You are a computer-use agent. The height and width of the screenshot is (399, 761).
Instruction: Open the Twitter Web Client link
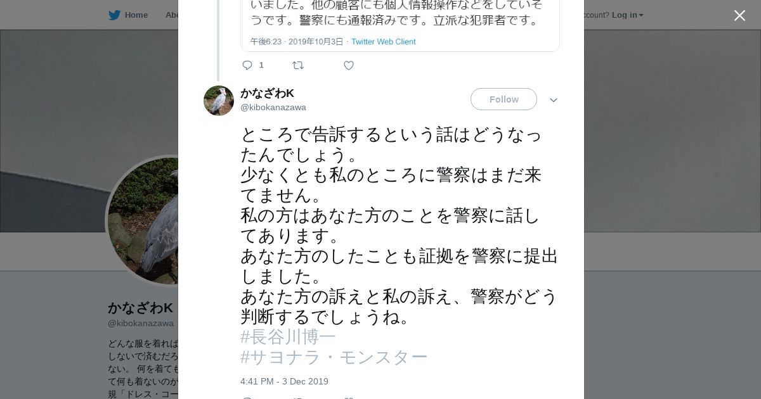(x=383, y=42)
